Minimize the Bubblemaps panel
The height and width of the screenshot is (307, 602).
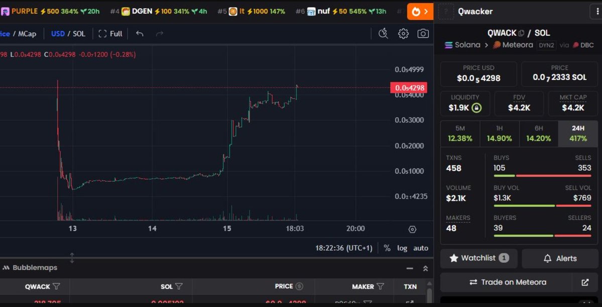coord(410,269)
